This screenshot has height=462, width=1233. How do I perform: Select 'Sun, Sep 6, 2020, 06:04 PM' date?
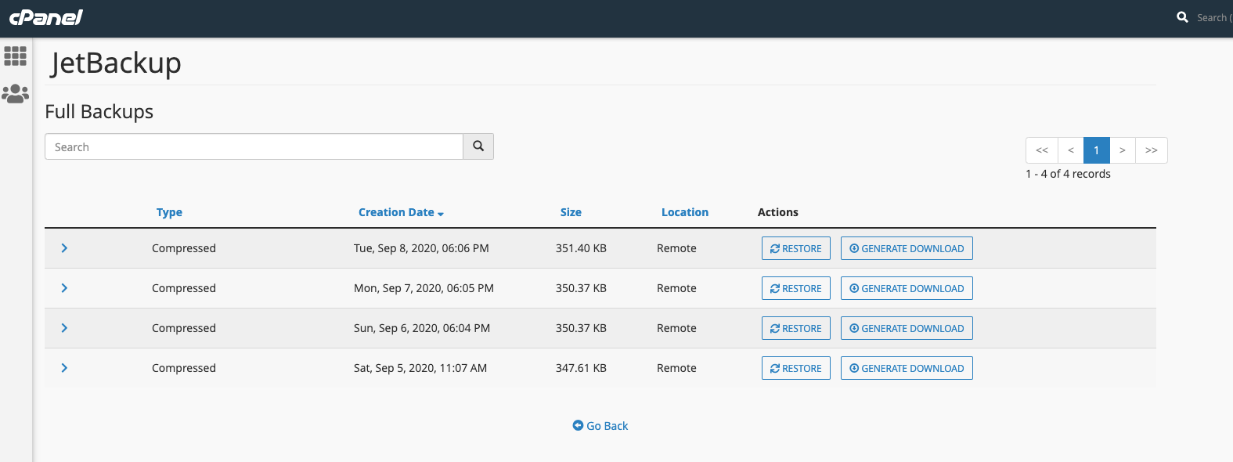pos(422,328)
